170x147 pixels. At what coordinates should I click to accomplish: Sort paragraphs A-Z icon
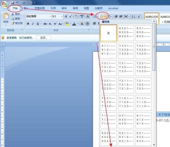coord(133,16)
